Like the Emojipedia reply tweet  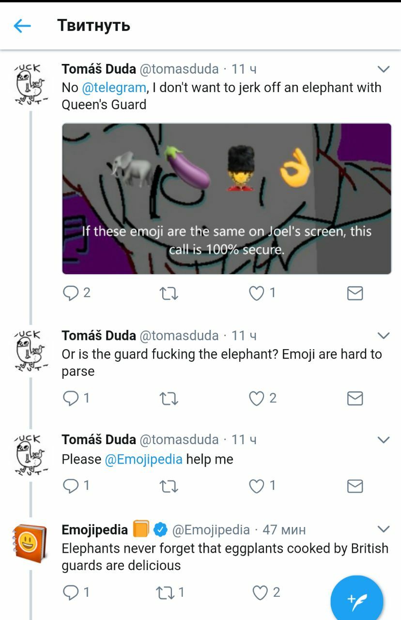tap(261, 592)
